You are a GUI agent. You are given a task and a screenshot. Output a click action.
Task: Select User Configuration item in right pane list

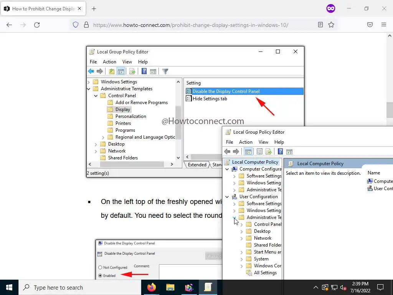(380, 188)
